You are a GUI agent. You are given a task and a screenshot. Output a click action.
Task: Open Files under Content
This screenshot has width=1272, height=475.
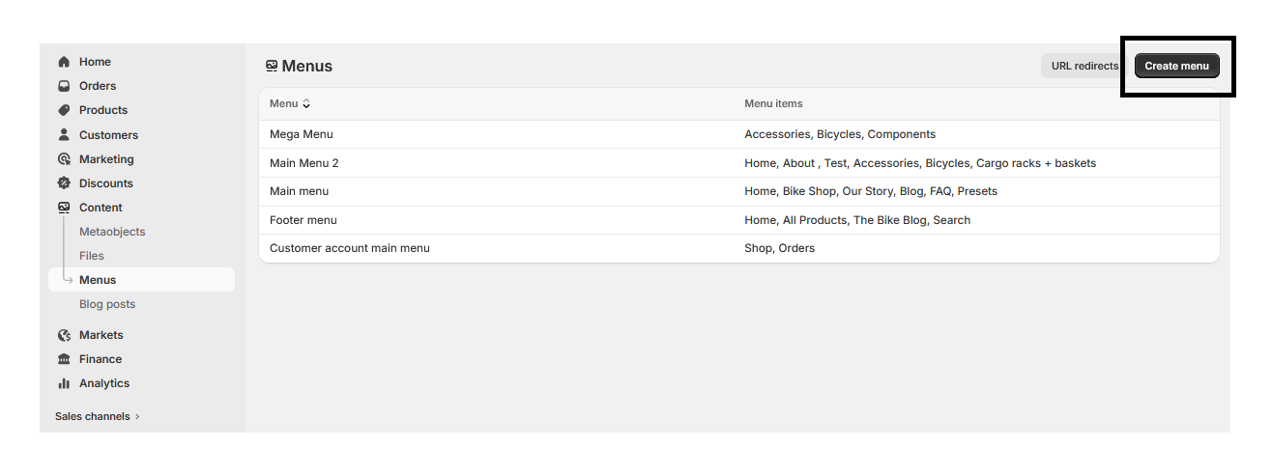tap(92, 256)
